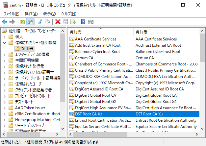Click the certlm app icon in title bar
The image size is (206, 146).
click(6, 5)
